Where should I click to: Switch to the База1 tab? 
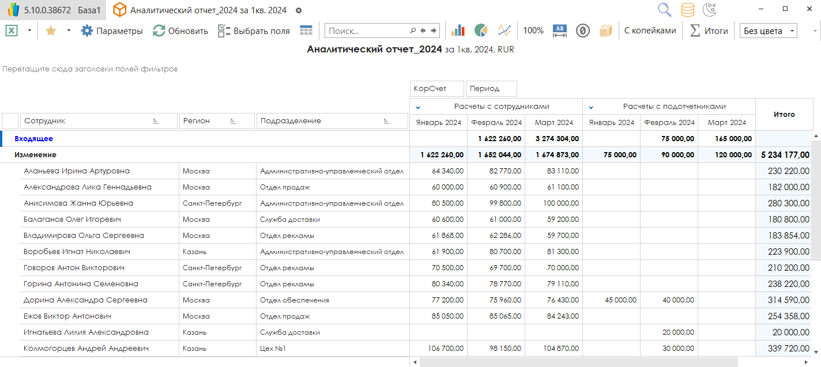(x=89, y=10)
